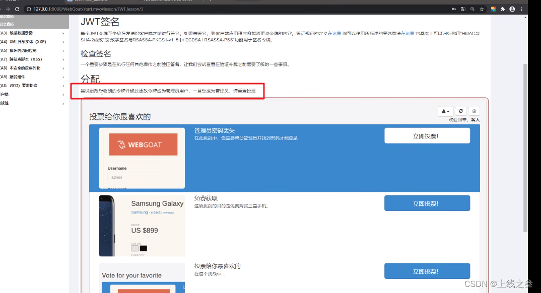Click the Google Translate icon in address bar

pos(463,9)
